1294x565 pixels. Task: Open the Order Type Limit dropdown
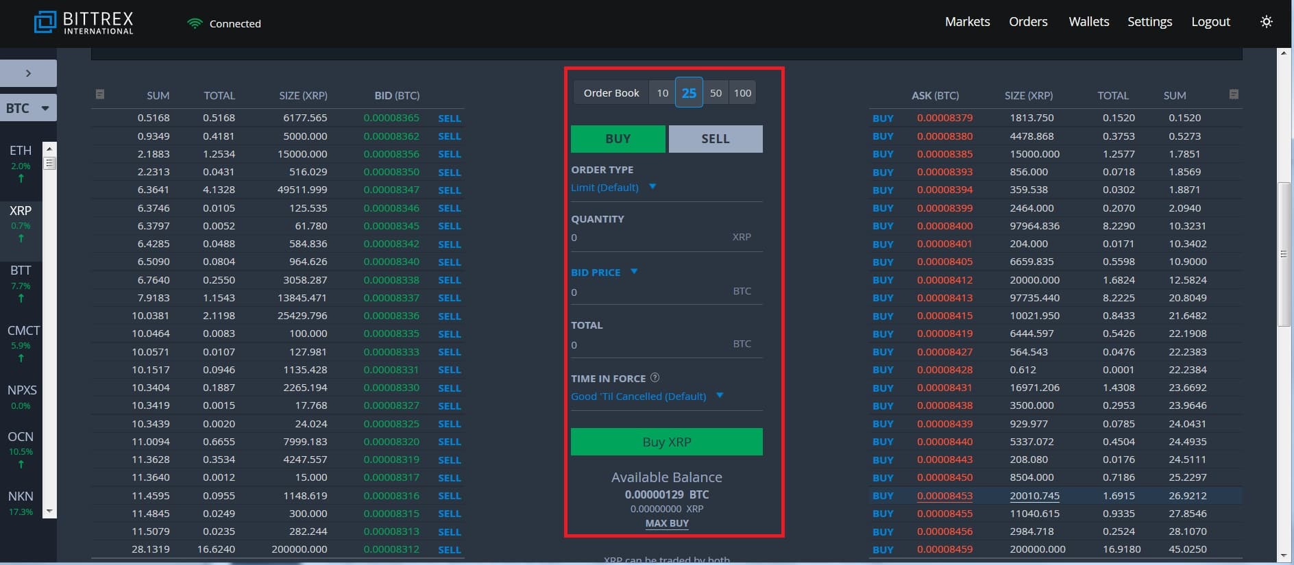(x=613, y=187)
